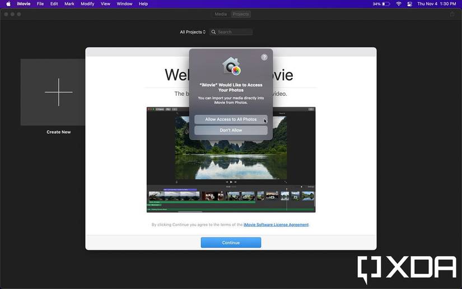The height and width of the screenshot is (289, 462).
Task: Open the Help menu
Action: point(143,4)
